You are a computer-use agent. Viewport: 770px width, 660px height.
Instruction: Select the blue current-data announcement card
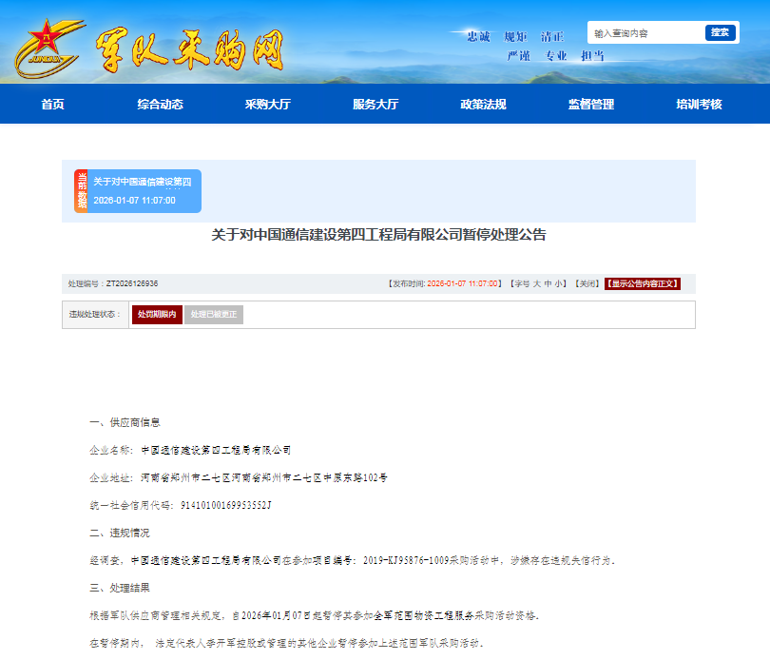pos(144,191)
